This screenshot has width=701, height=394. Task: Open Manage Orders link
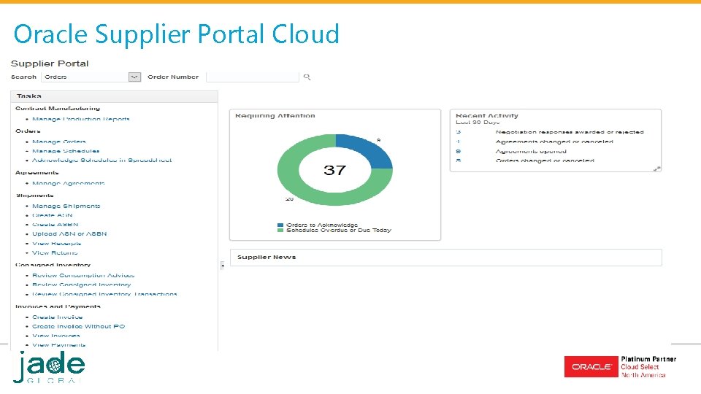tap(58, 142)
